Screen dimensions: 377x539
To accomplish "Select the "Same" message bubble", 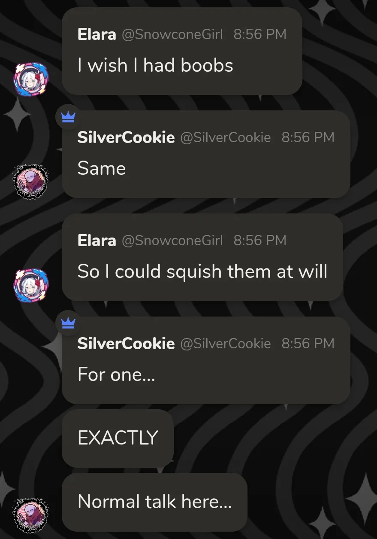I will [x=206, y=154].
